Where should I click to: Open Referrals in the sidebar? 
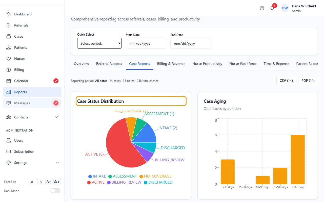click(x=32, y=25)
